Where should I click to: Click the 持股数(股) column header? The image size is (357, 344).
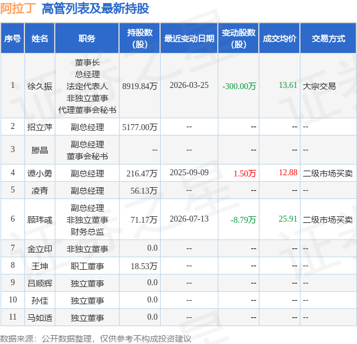point(140,39)
